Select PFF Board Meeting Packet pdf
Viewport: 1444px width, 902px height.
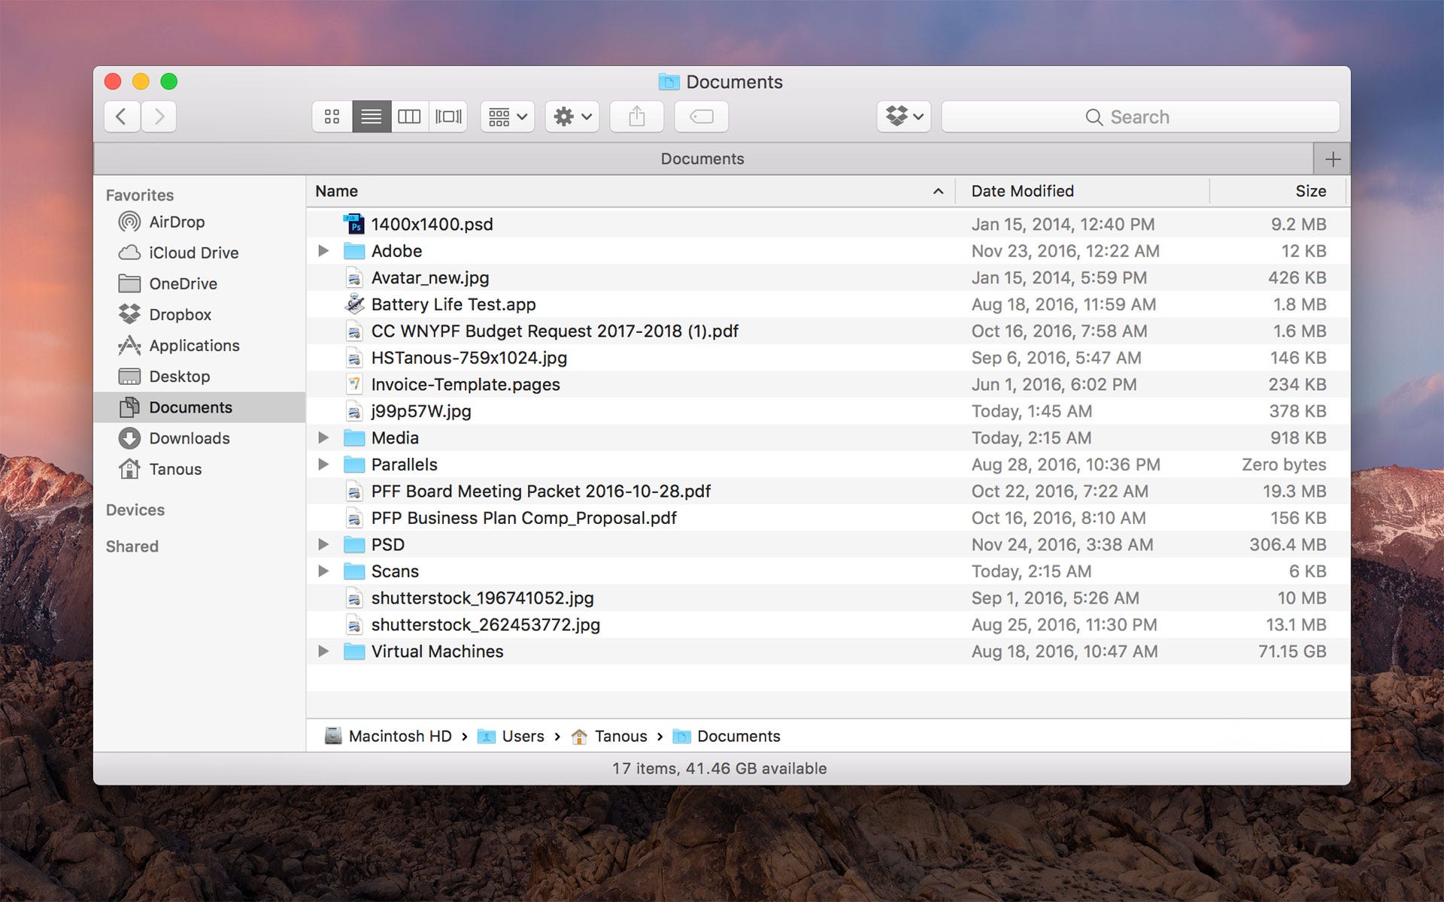click(827, 491)
